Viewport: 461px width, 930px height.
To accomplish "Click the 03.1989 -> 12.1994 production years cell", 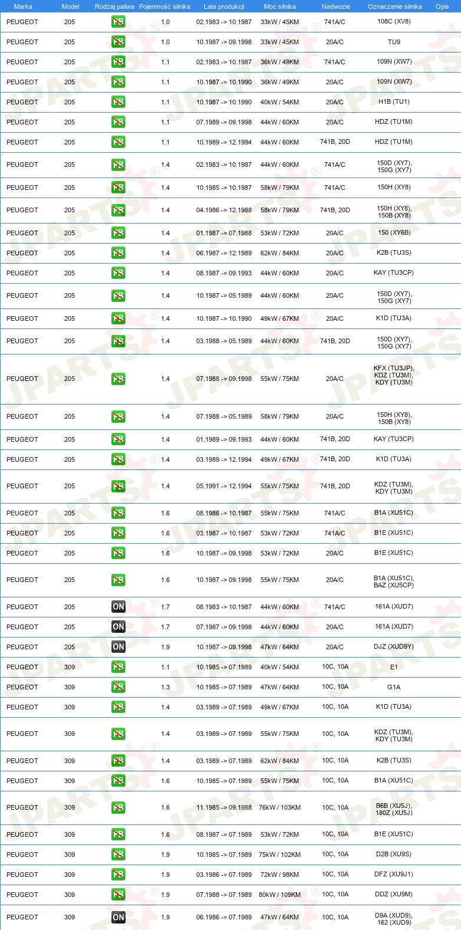I will 224,459.
